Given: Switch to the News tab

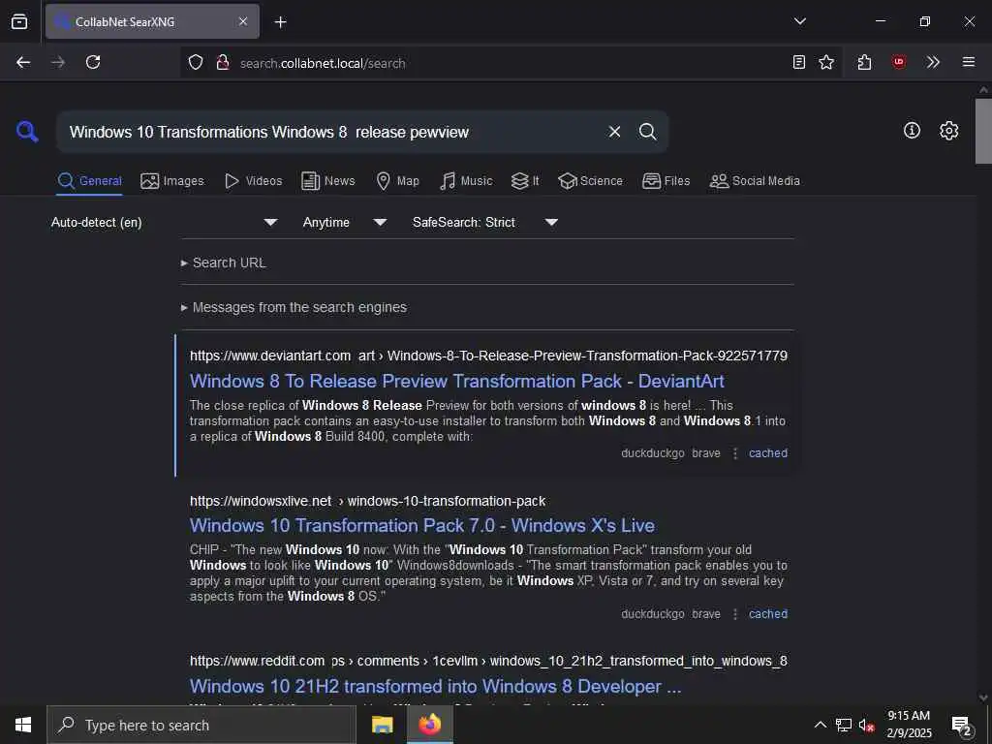Looking at the screenshot, I should point(328,181).
